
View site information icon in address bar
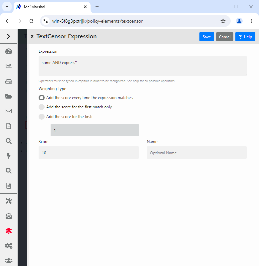pos(46,21)
